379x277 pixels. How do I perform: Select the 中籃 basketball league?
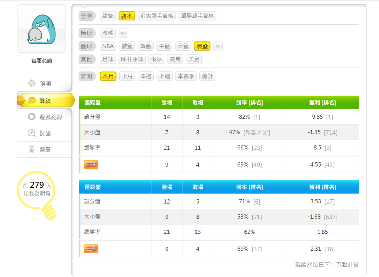pyautogui.click(x=164, y=46)
